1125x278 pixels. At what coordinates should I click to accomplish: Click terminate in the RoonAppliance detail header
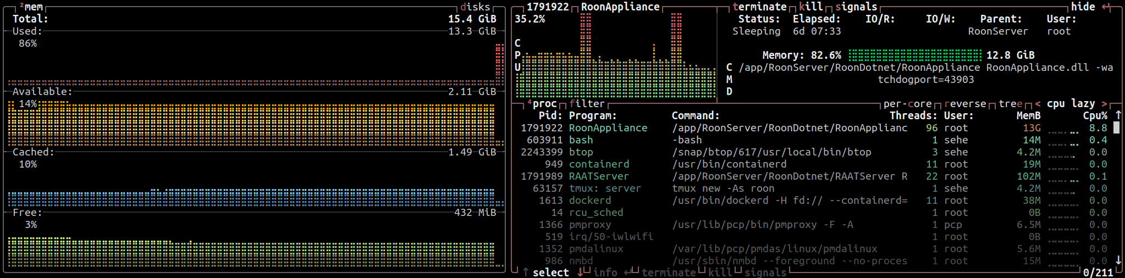point(759,7)
